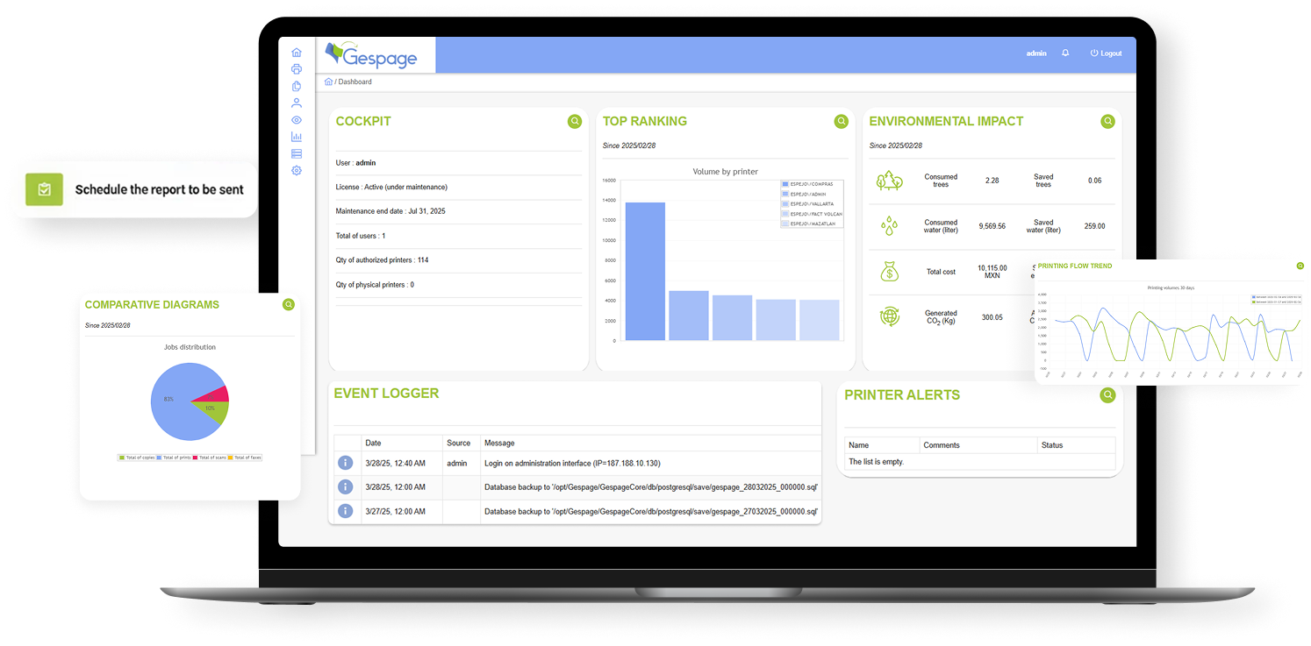Screen dimensions: 1311x646
Task: Click info icon of 3/27/25 12:00 AM backup
Action: [346, 510]
